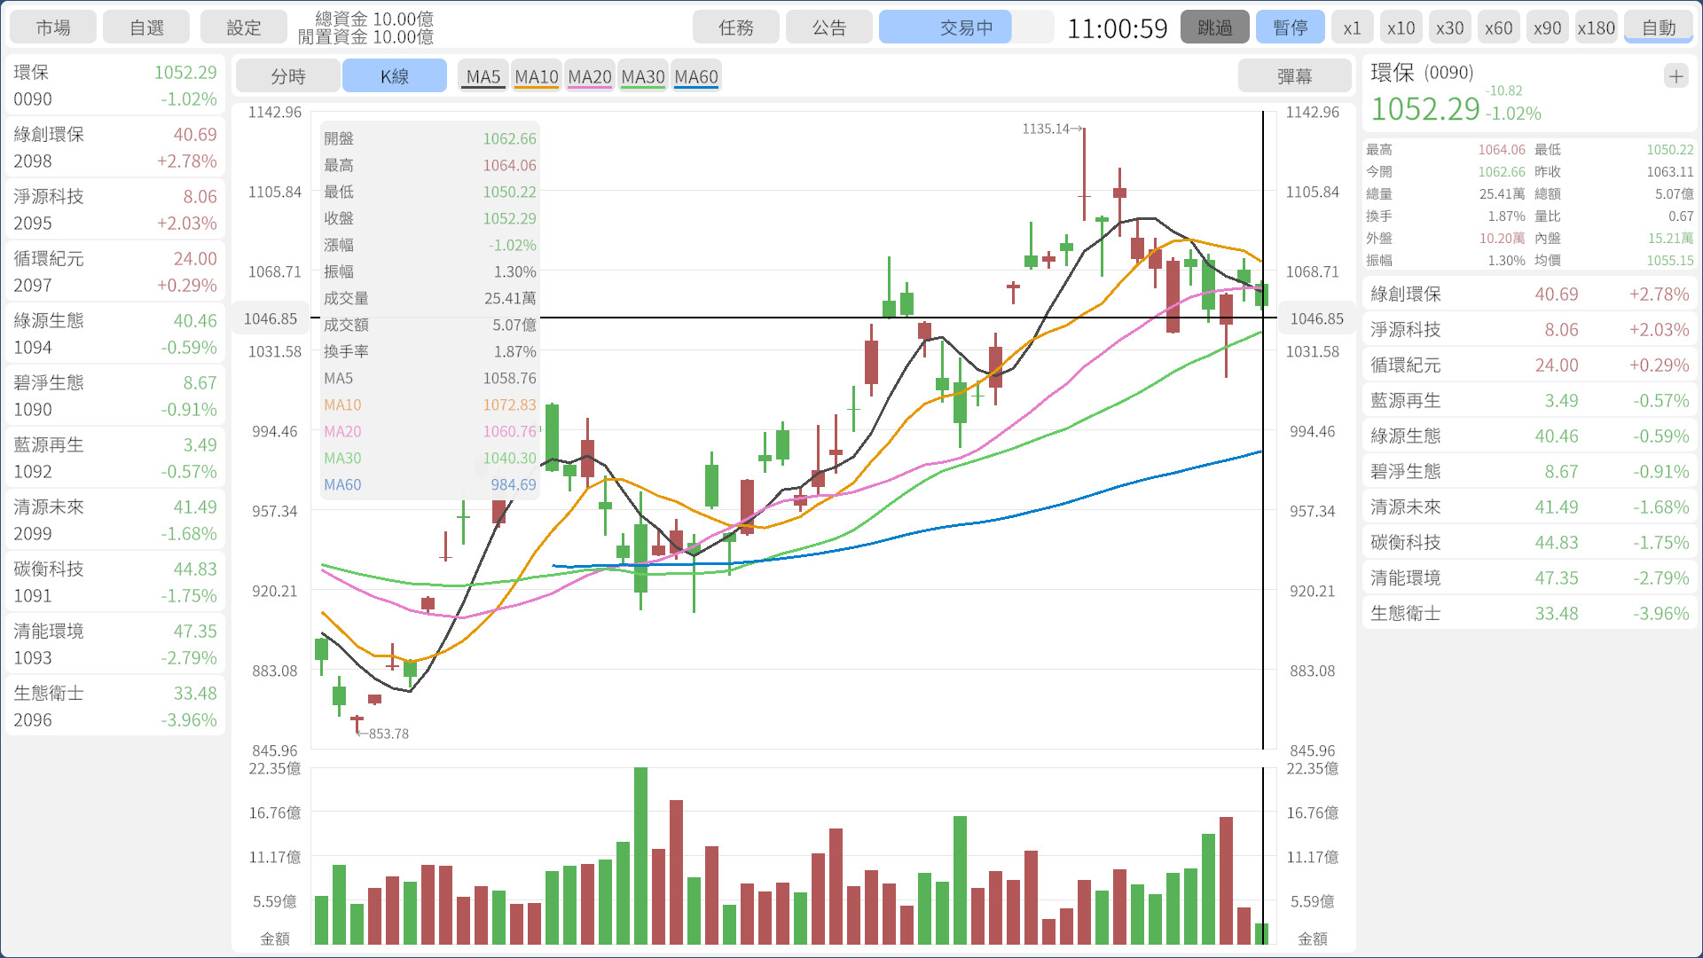
Task: Toggle the MA5 moving average line
Action: coord(483,76)
